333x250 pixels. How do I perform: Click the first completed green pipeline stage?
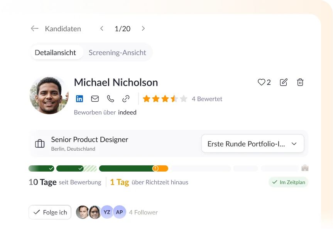[41, 168]
